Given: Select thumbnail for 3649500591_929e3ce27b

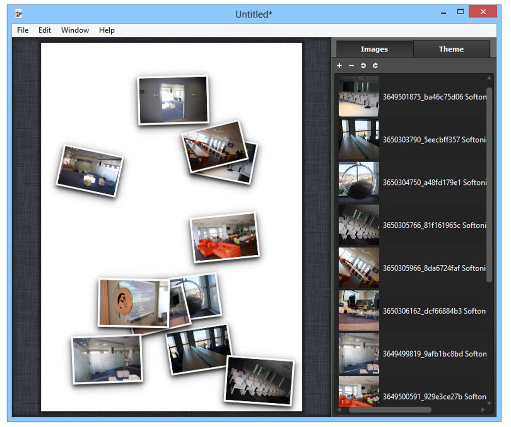Looking at the screenshot, I should coord(359,391).
